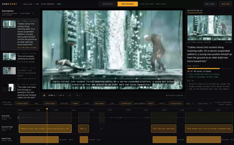The height and width of the screenshot is (145, 234).
Task: Select the framer pipeline node
Action: coord(75,104)
